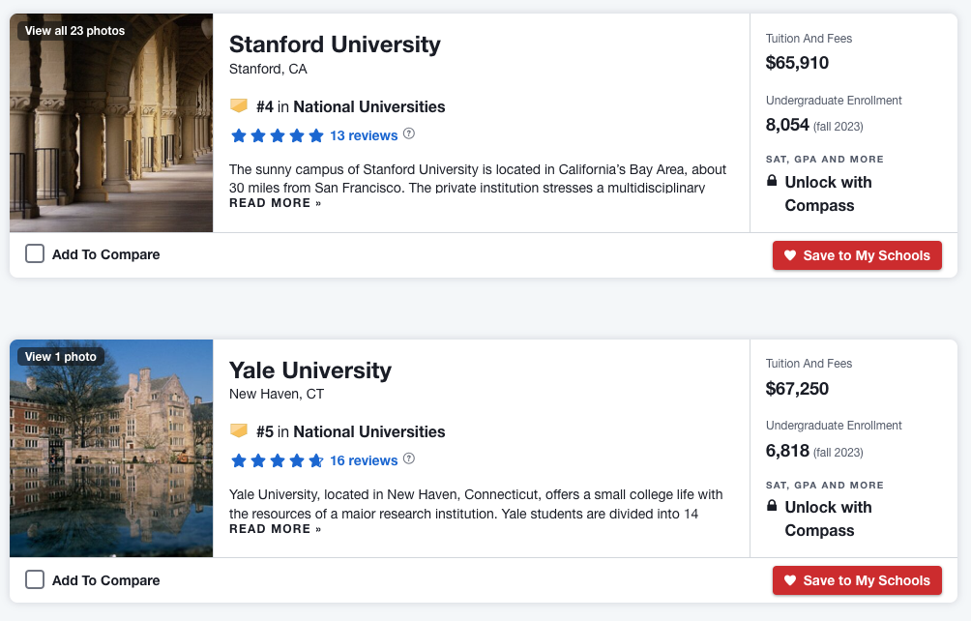971x621 pixels.
Task: Click the lock icon in Yale's card
Action: pyautogui.click(x=772, y=506)
